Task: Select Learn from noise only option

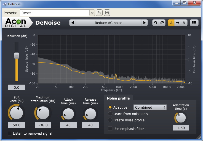Action: click(x=110, y=114)
